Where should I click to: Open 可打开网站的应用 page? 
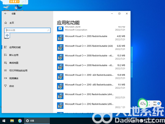(18, 71)
